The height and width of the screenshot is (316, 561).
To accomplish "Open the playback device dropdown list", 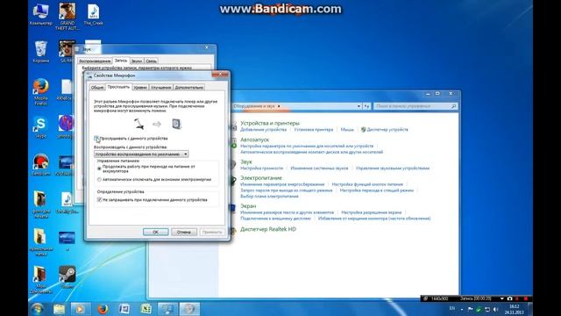I will pyautogui.click(x=141, y=154).
